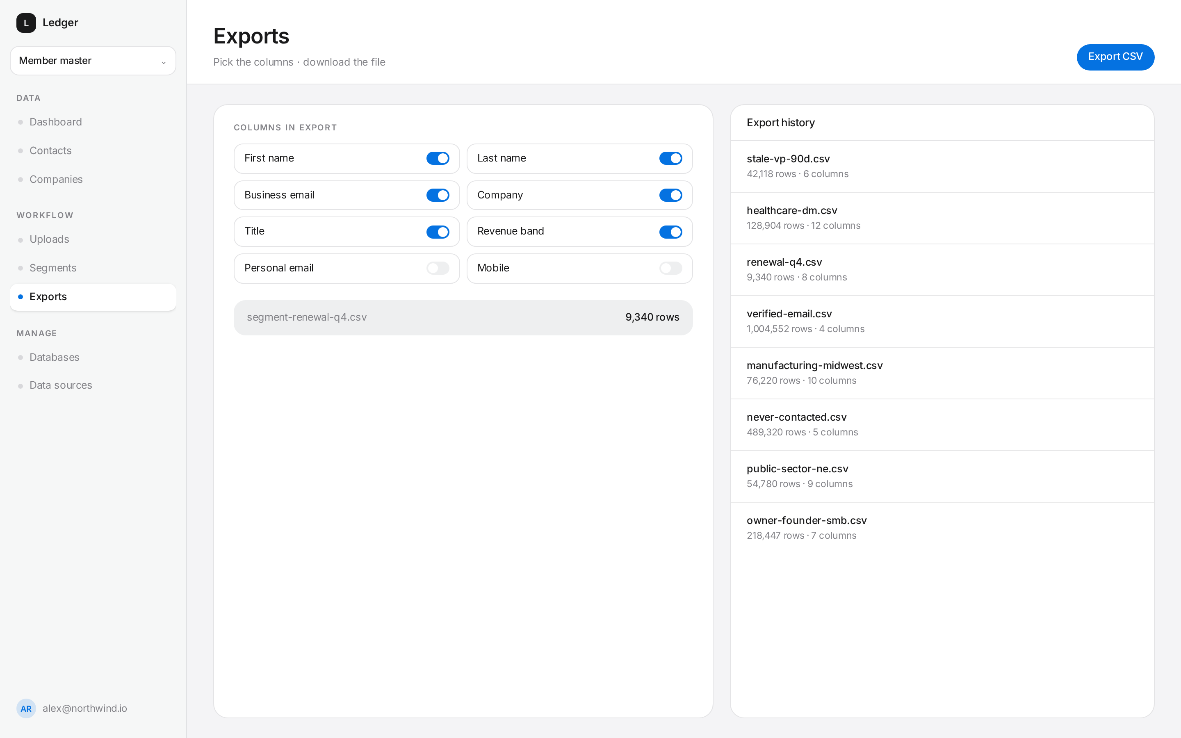
Task: Enable the Mobile column toggle
Action: [670, 268]
